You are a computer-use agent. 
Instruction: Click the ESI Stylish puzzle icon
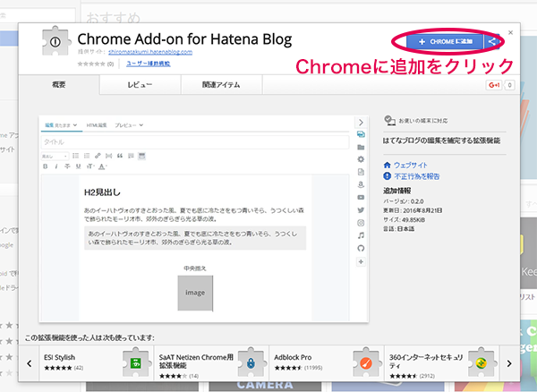pyautogui.click(x=136, y=362)
